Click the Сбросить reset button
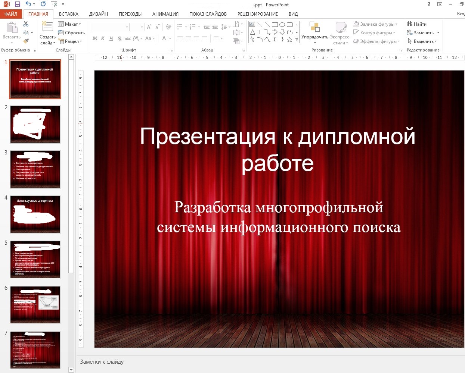Screen dimensions: 465x373 [x=71, y=33]
